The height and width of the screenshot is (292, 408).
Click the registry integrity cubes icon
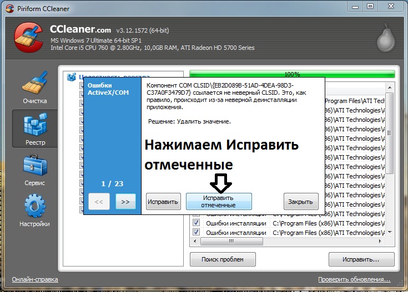coord(72,78)
